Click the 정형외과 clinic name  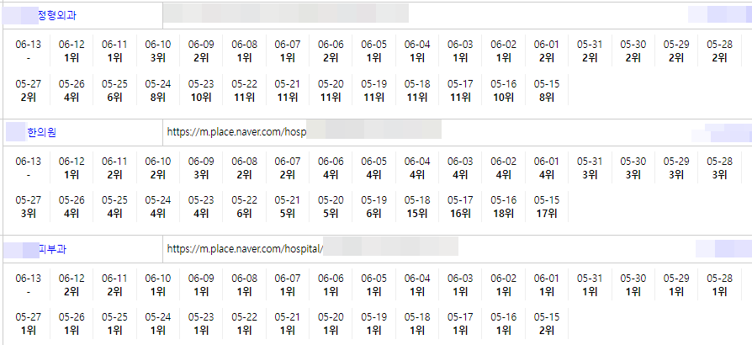[56, 15]
